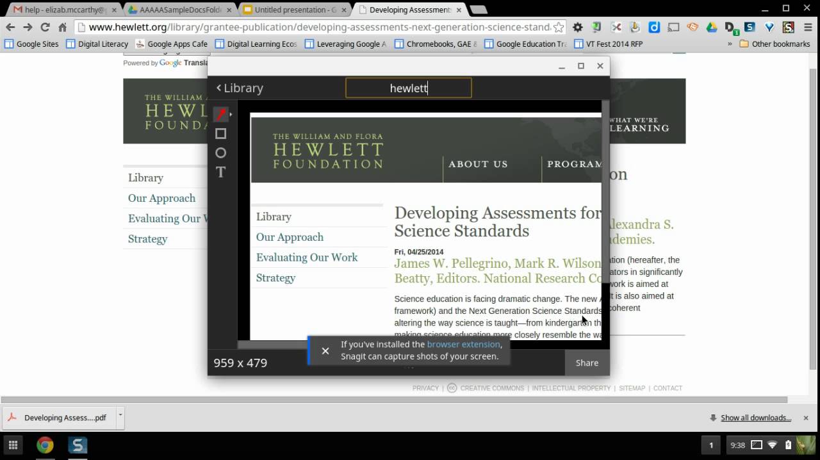Click the capture title field reading hewlett
The height and width of the screenshot is (460, 820).
coord(409,88)
